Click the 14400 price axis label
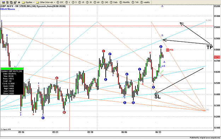221x139 pixels. (217, 94)
